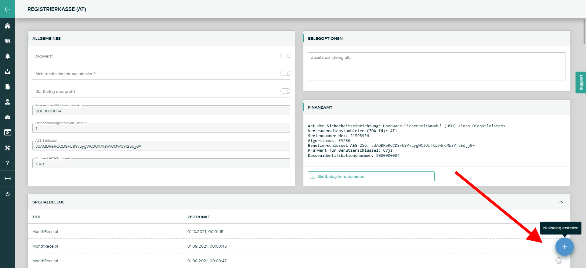The width and height of the screenshot is (586, 268).
Task: Open the help question mark icon
Action: point(8,163)
